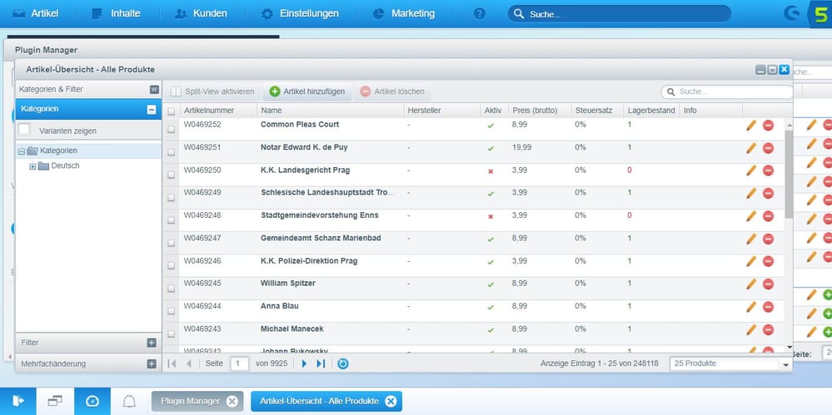The image size is (832, 415).
Task: Close Artikel-Übersicht taskbar tab
Action: click(x=391, y=401)
